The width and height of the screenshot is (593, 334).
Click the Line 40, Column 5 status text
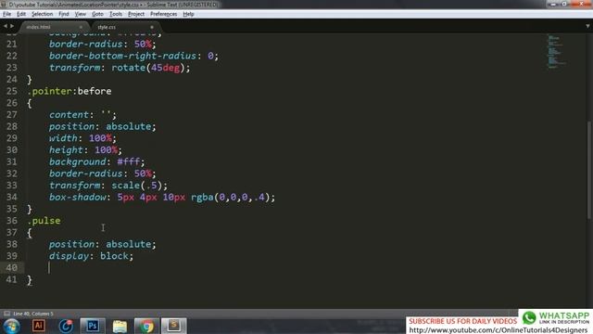pyautogui.click(x=33, y=314)
